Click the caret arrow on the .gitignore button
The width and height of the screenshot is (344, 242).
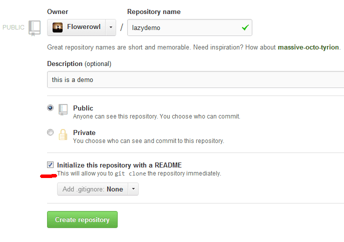[x=133, y=189]
